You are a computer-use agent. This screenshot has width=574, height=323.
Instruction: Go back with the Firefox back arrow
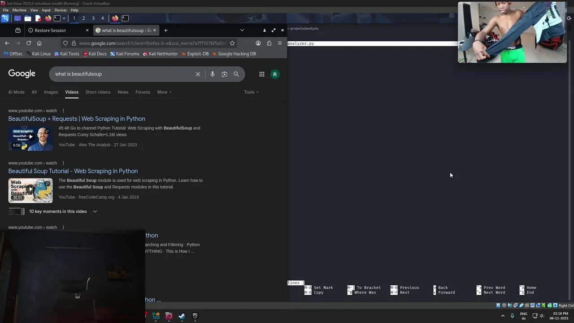7,43
